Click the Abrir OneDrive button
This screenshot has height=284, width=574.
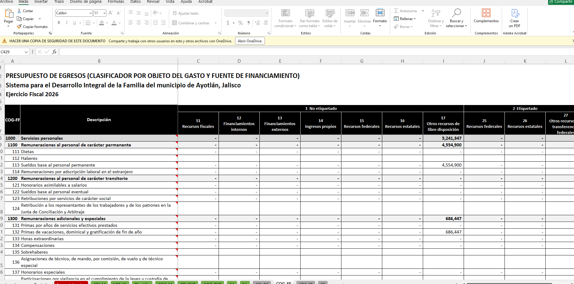click(250, 41)
